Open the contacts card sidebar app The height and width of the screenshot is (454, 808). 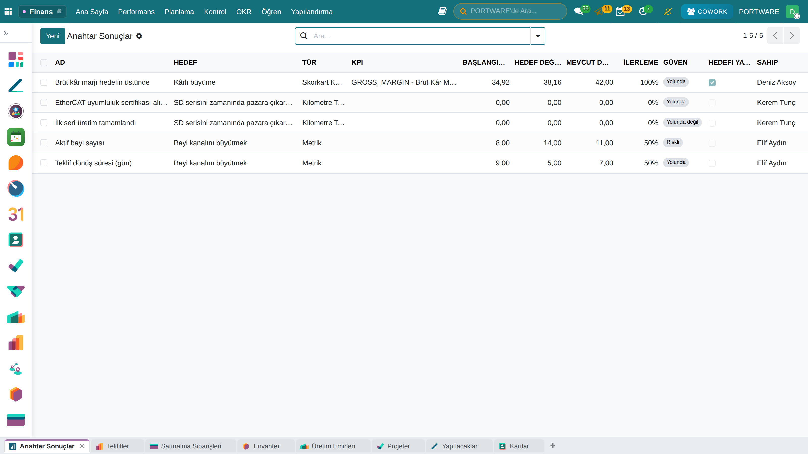click(16, 240)
